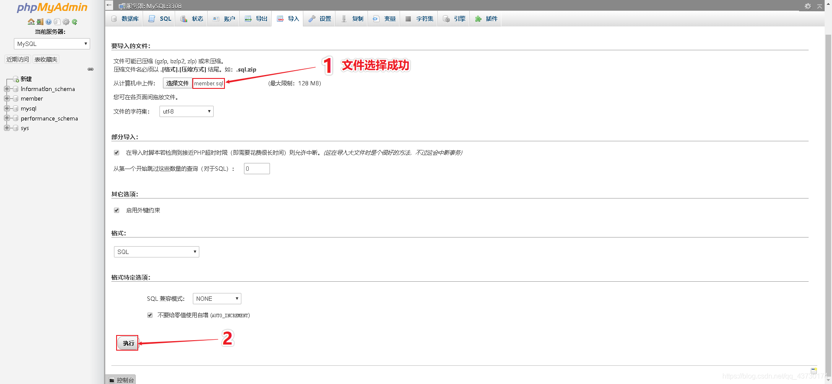Open the phpMyAdmin documentation help icon
The height and width of the screenshot is (384, 832).
click(x=49, y=22)
